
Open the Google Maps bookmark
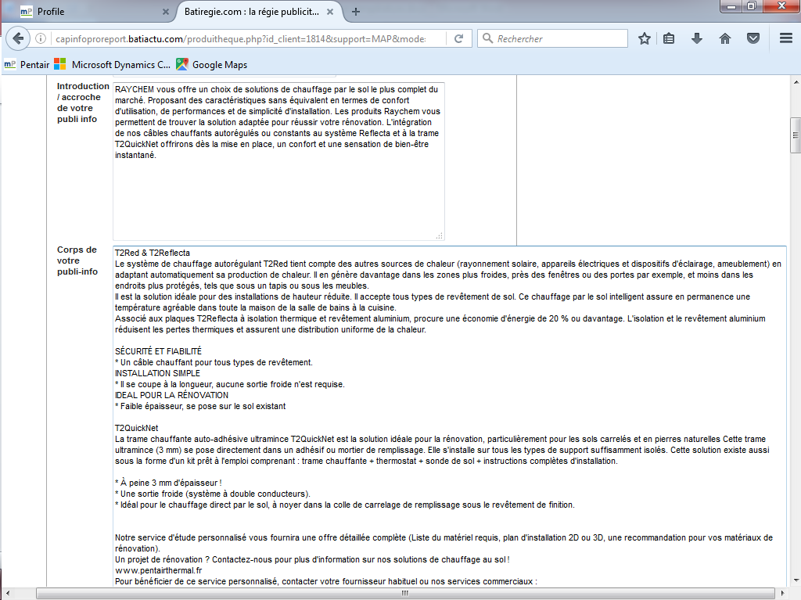point(211,64)
